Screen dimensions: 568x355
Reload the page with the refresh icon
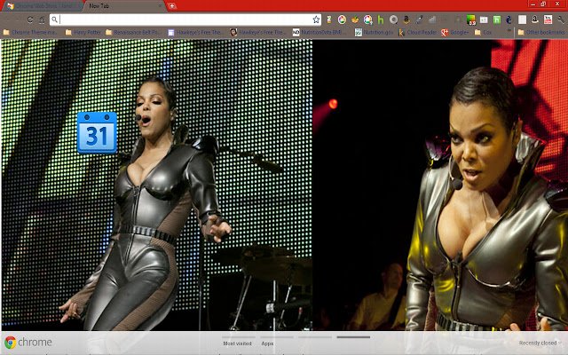tap(30, 20)
